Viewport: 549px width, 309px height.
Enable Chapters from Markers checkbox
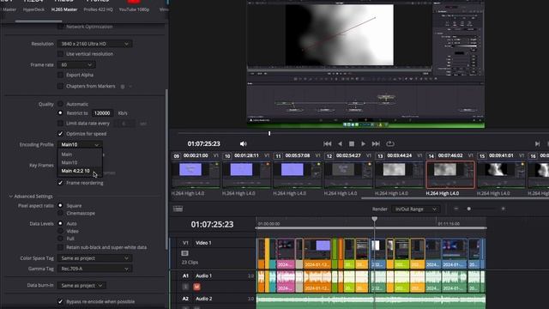[61, 86]
